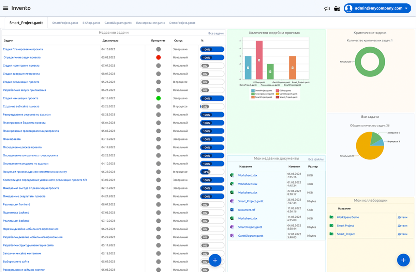Open the hamburger menu next to Invento

[5, 8]
